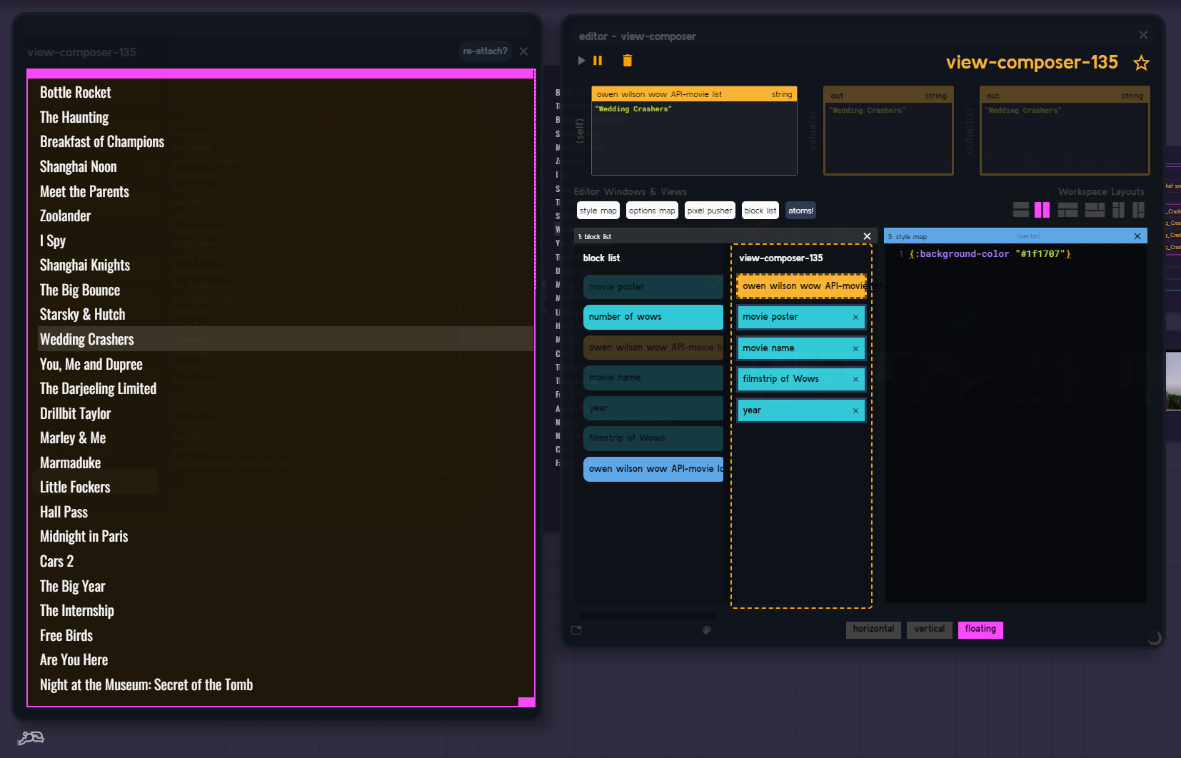Viewport: 1181px width, 758px height.
Task: Select the split top over wide bottom layout
Action: click(1095, 210)
